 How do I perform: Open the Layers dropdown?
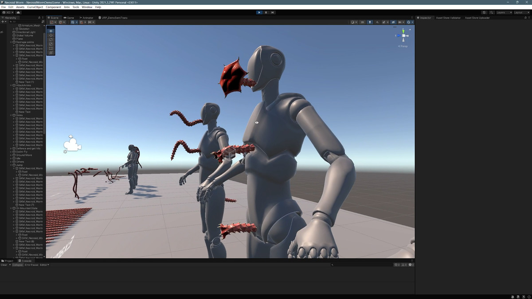point(504,12)
